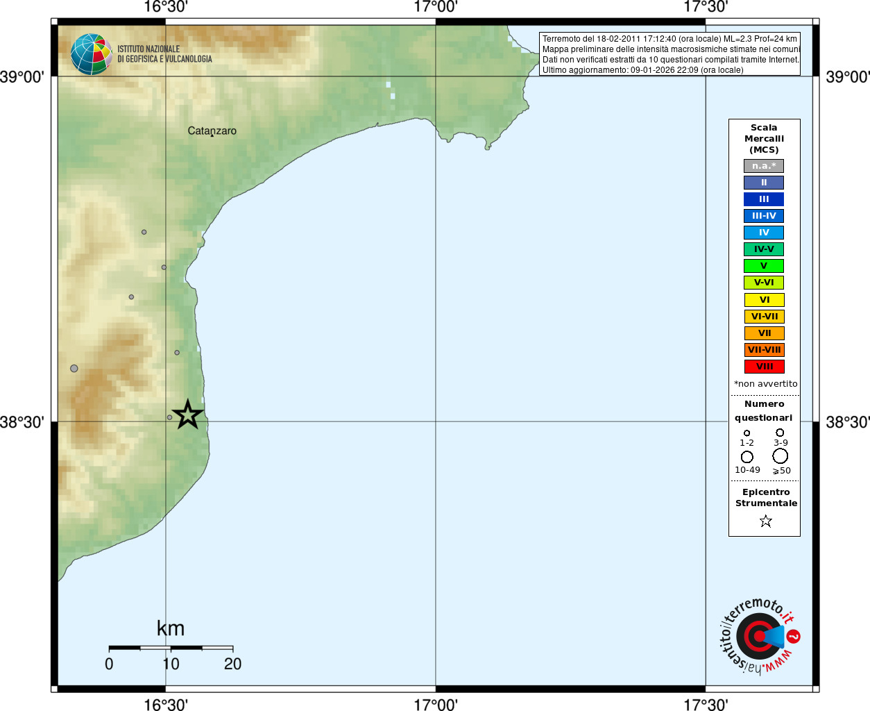Click the Catanzaro city label

pyautogui.click(x=212, y=131)
